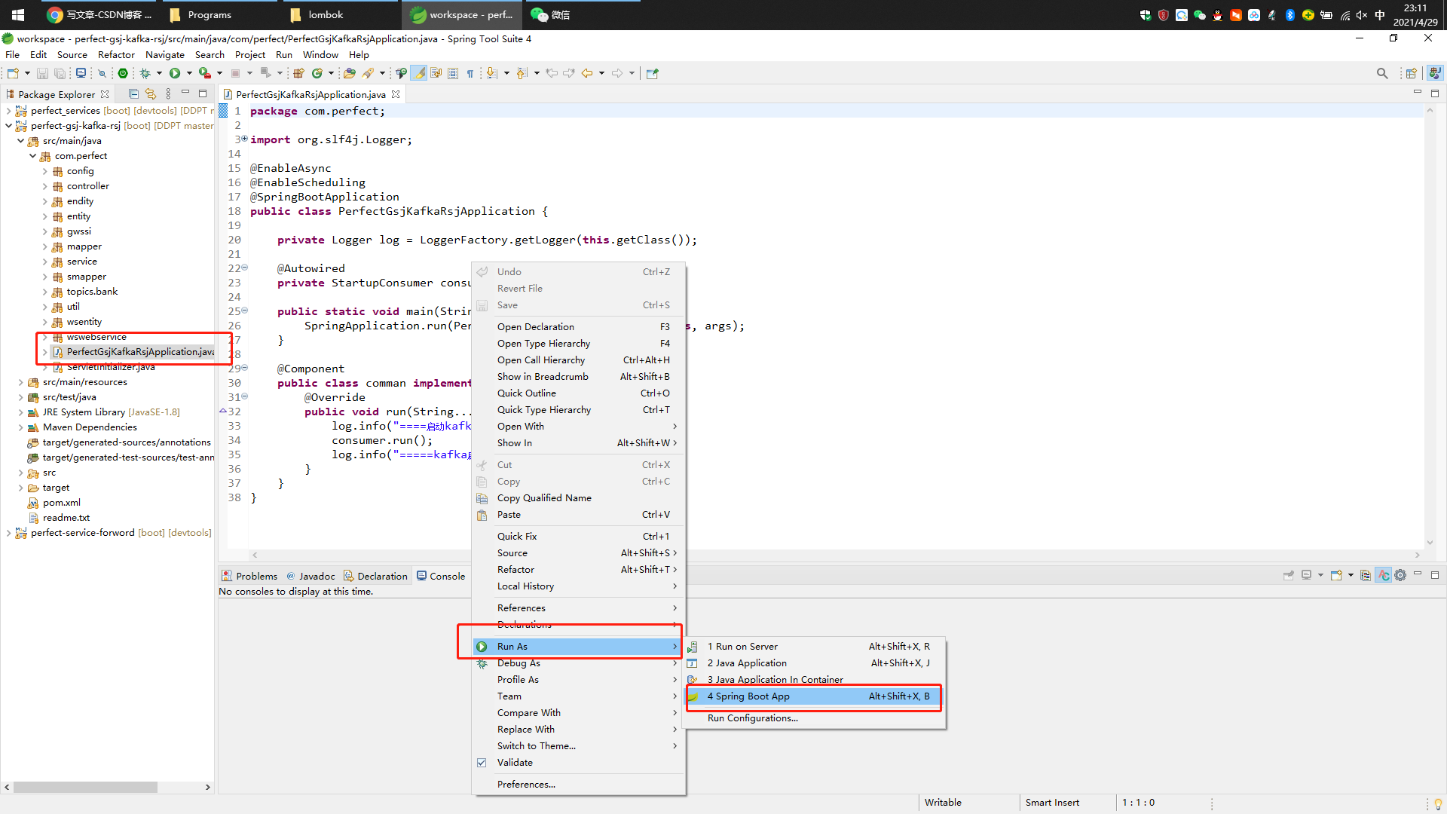
Task: Enable Link with Editor in Package Explorer
Action: click(x=150, y=93)
